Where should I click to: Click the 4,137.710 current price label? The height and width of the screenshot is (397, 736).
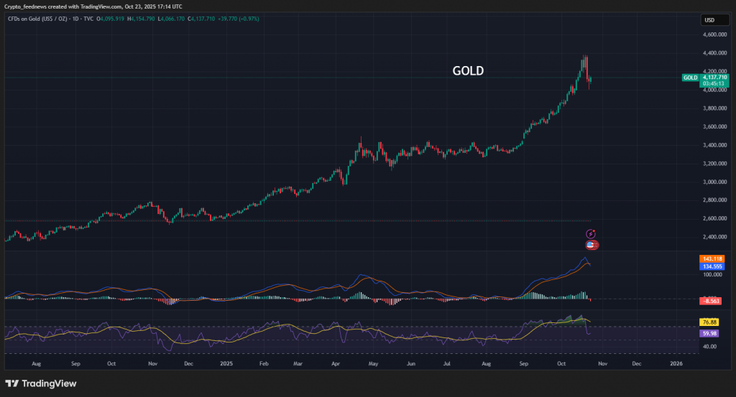click(x=714, y=78)
